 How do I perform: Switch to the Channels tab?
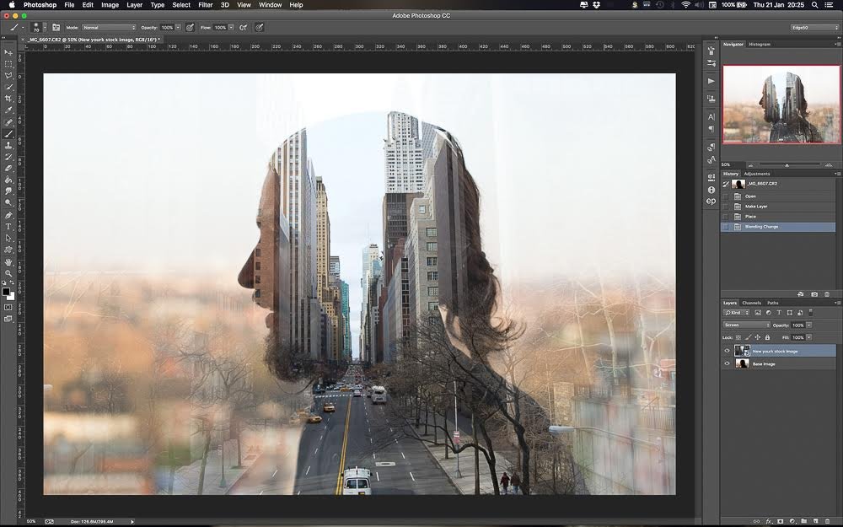751,303
